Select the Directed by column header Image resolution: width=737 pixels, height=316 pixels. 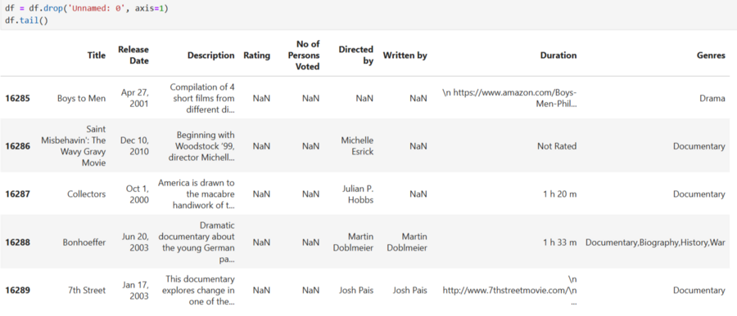tap(356, 55)
